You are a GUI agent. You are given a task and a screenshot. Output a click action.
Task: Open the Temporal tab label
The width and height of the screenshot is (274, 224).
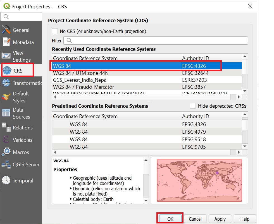coord(23,181)
